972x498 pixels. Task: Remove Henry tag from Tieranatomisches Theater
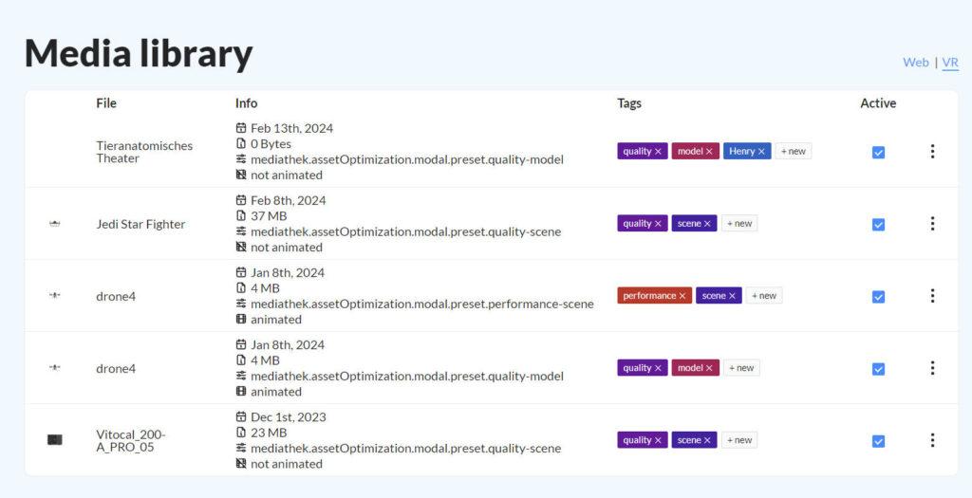(x=761, y=151)
